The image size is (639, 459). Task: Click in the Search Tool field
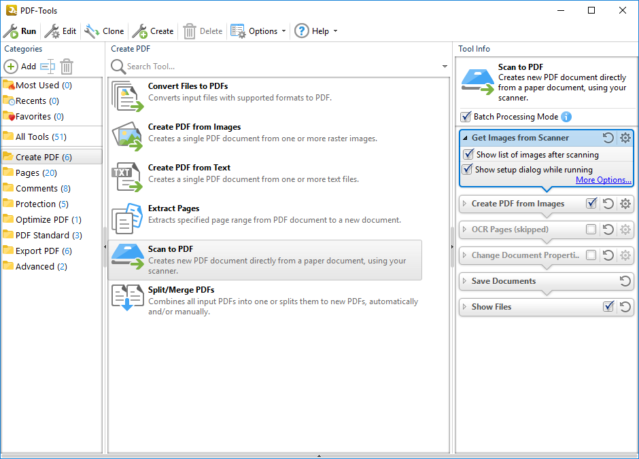[282, 67]
